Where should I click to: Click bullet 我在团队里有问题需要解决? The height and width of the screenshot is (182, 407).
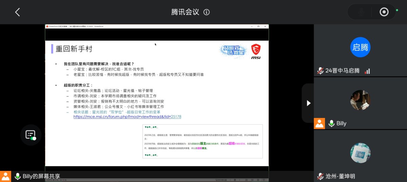(x=99, y=64)
